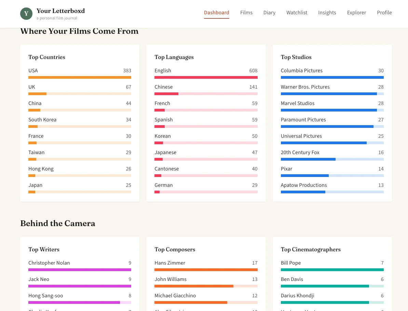This screenshot has width=408, height=311.
Task: Open the Your Letterboxd home title
Action: 60,11
